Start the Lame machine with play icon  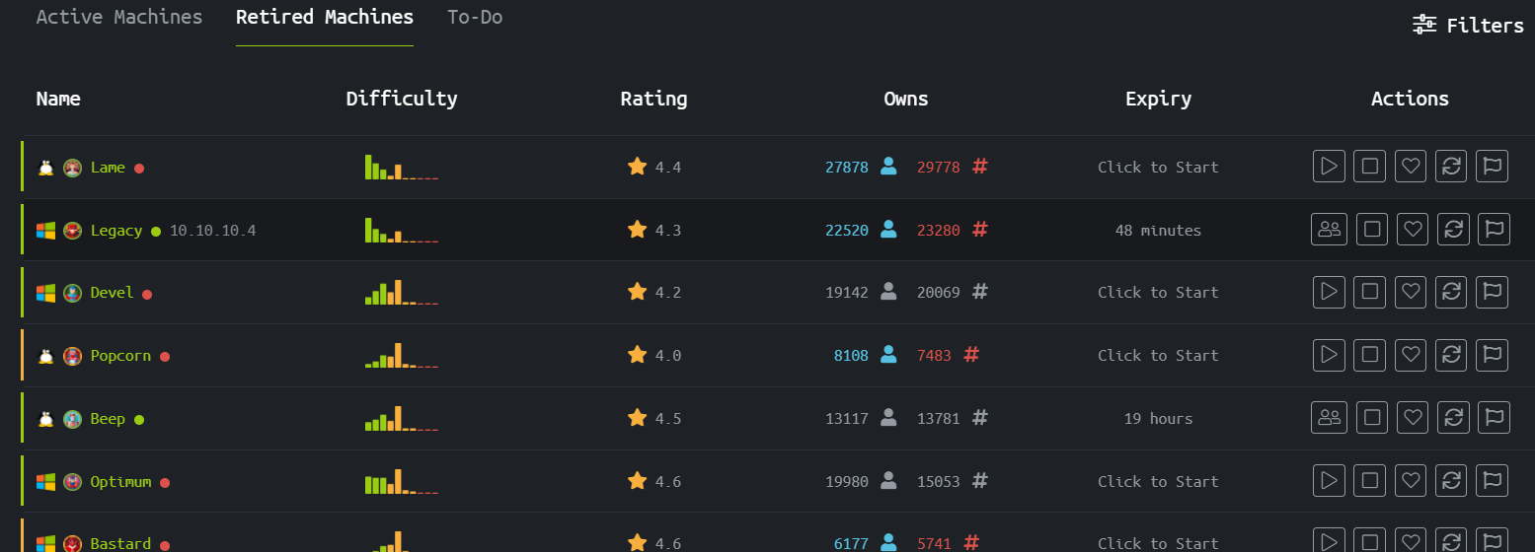pyautogui.click(x=1329, y=167)
